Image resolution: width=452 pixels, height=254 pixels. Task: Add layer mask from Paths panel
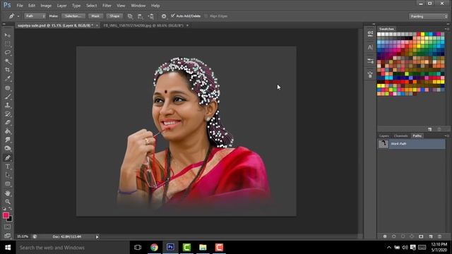421,236
